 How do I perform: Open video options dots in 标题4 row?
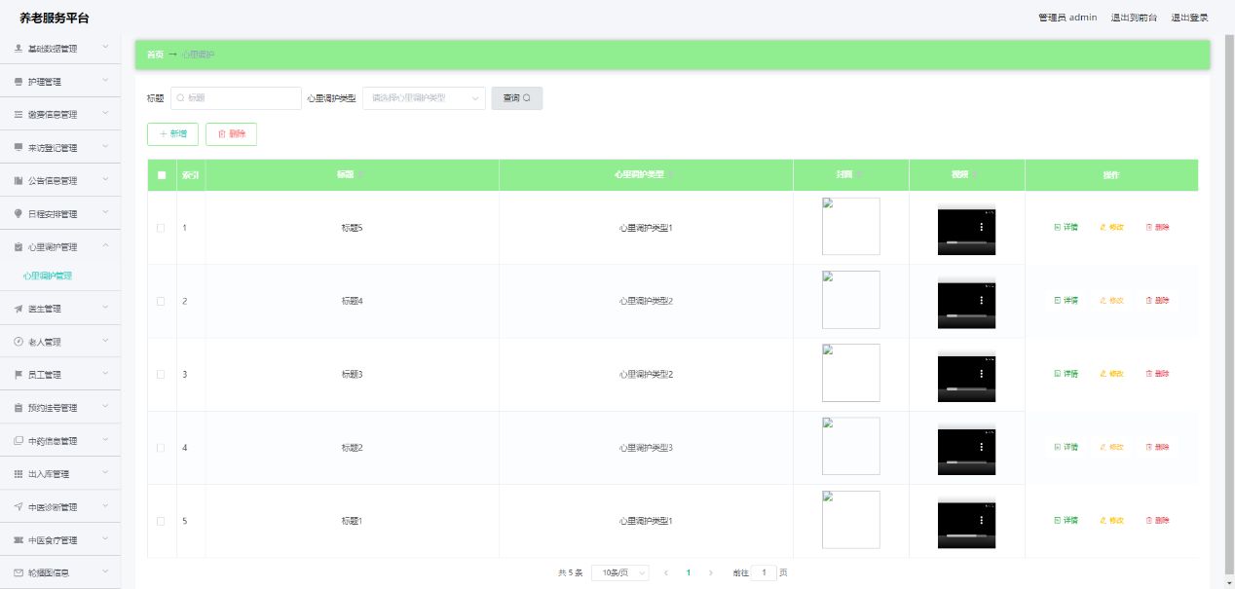[x=981, y=300]
